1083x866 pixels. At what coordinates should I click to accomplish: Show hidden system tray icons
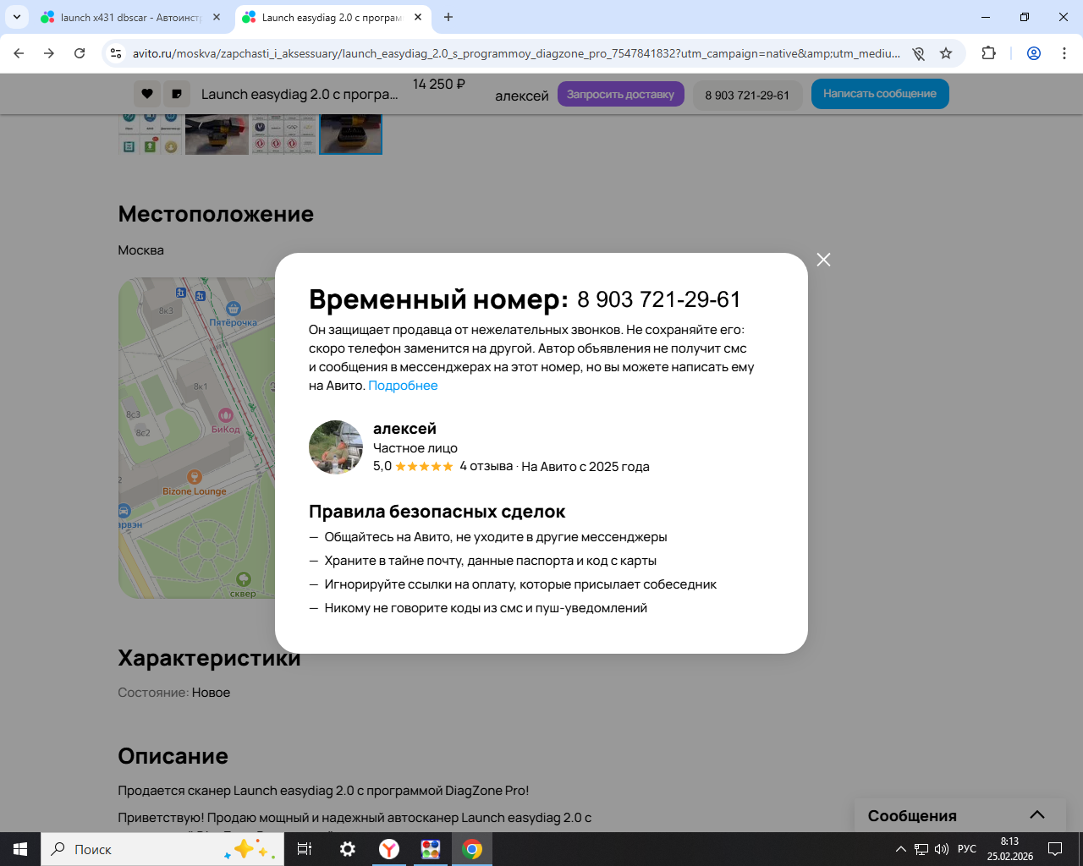coord(901,849)
